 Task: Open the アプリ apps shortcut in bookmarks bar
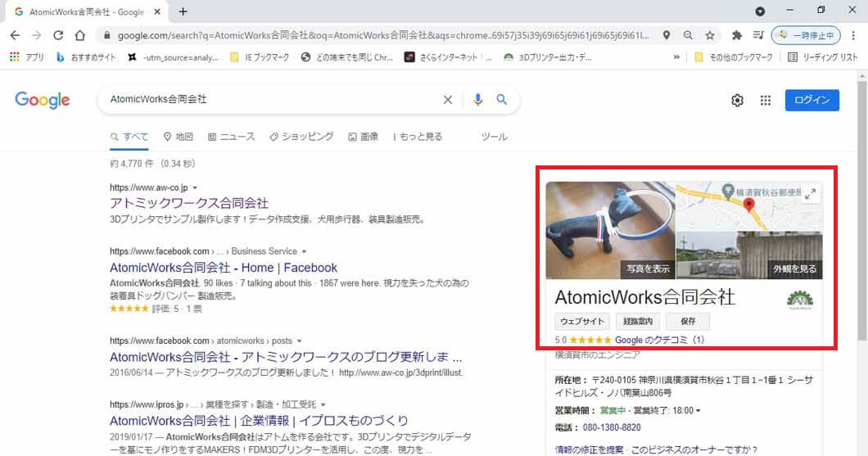pyautogui.click(x=26, y=57)
